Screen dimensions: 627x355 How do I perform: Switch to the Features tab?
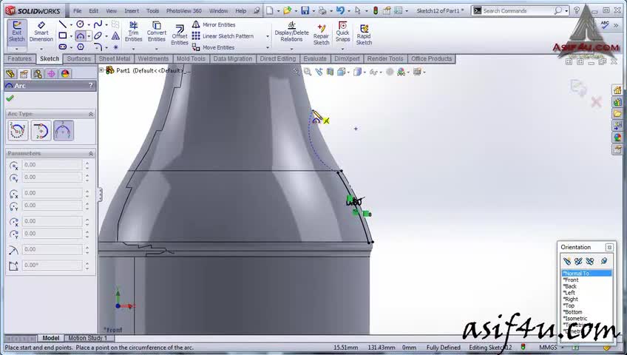coord(19,58)
